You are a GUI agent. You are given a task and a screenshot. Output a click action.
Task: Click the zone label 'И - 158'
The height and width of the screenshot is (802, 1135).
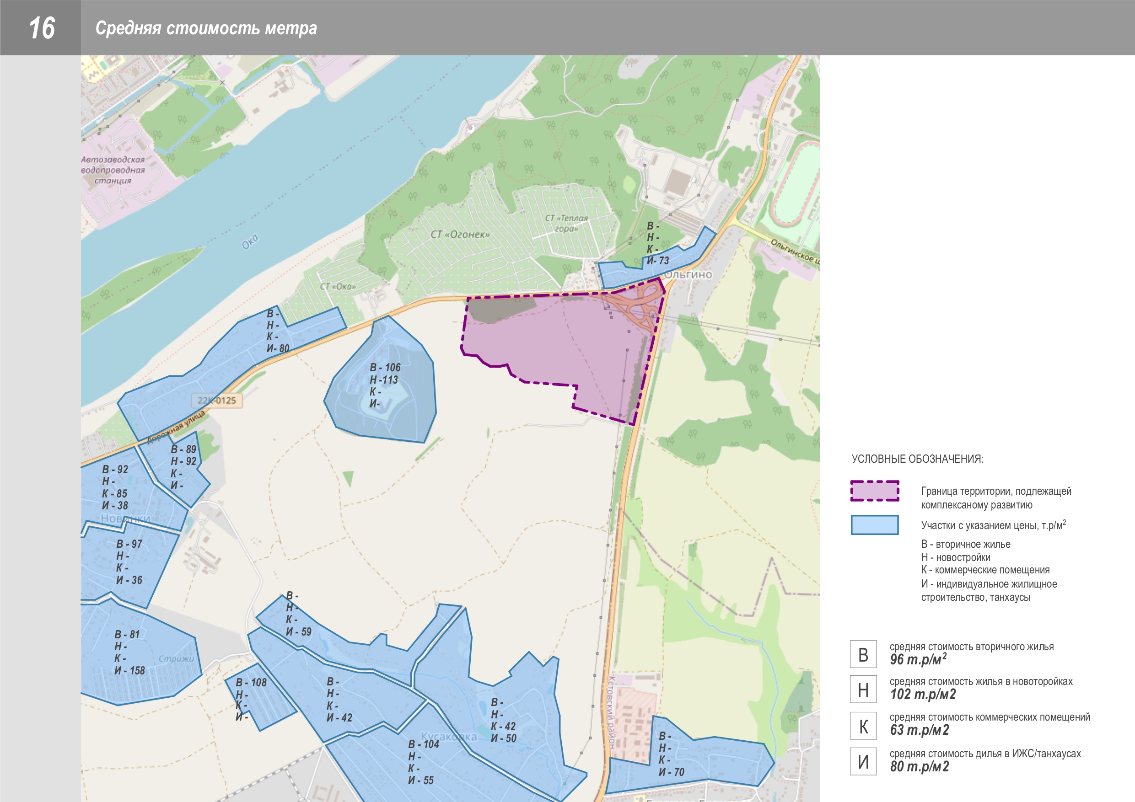[x=129, y=671]
